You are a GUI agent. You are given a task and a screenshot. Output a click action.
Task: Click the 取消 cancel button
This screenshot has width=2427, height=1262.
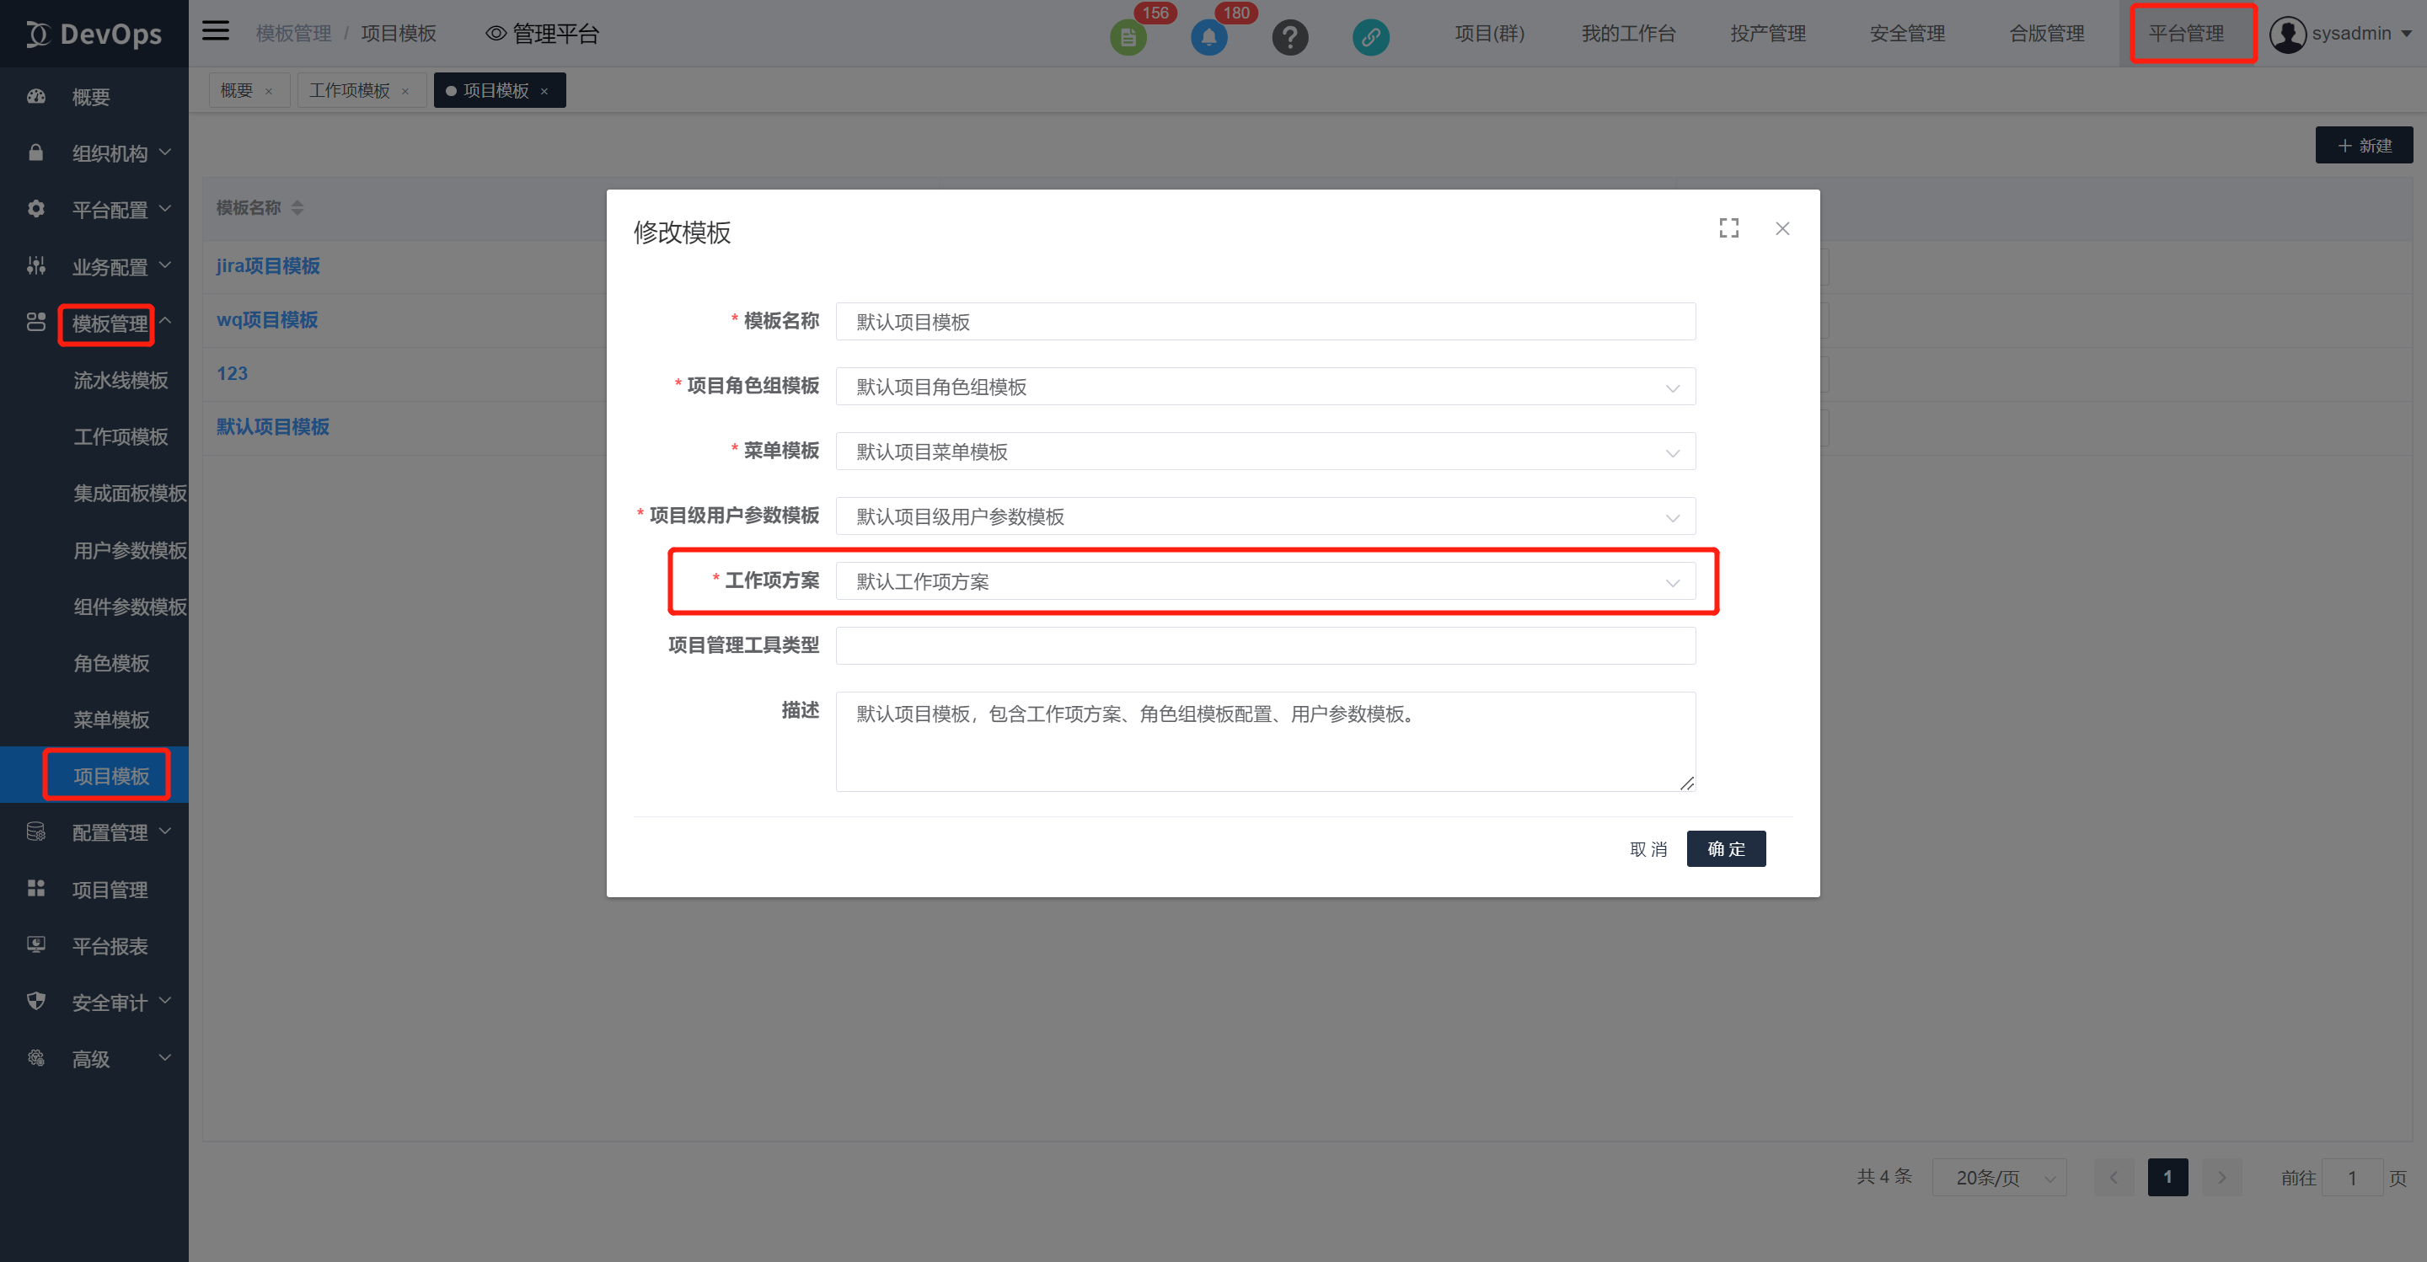(x=1647, y=848)
